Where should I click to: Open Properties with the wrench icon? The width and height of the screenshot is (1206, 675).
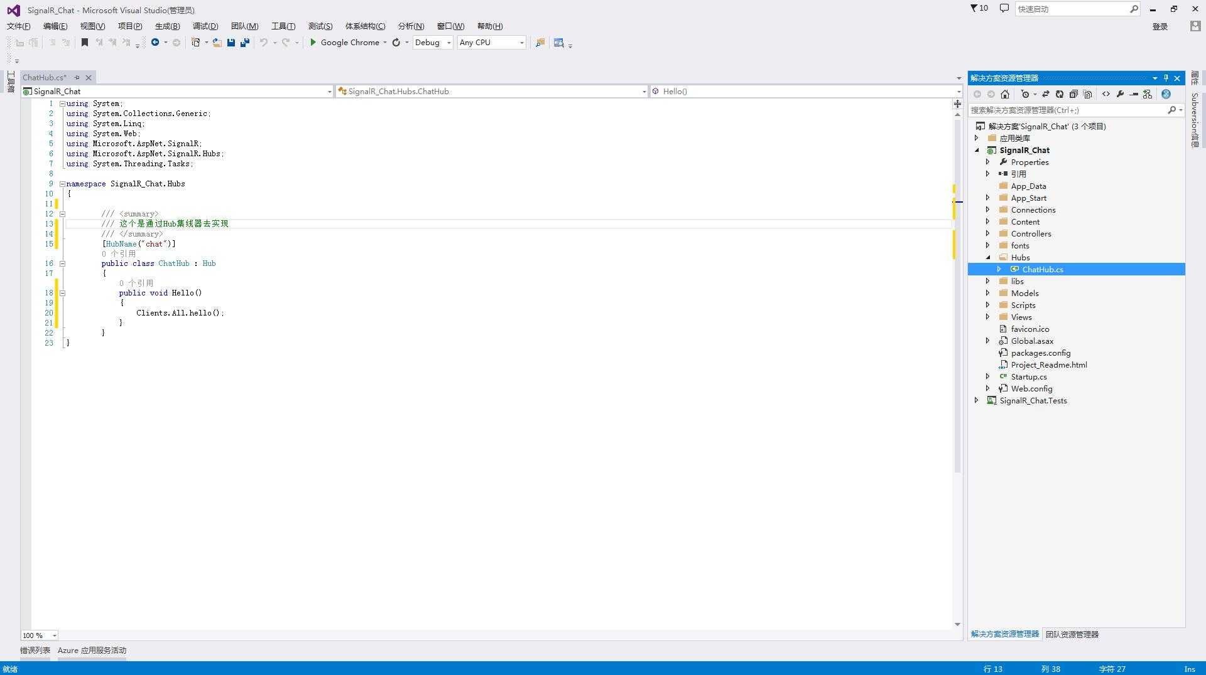1120,94
